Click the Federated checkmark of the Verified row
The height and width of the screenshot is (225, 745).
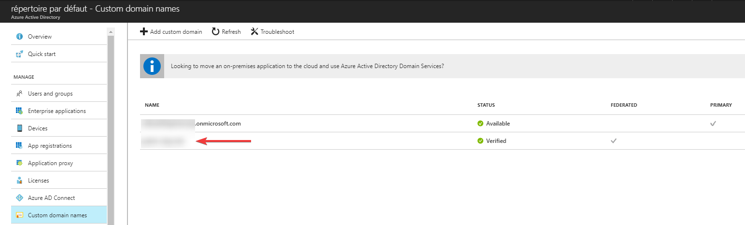pyautogui.click(x=614, y=141)
